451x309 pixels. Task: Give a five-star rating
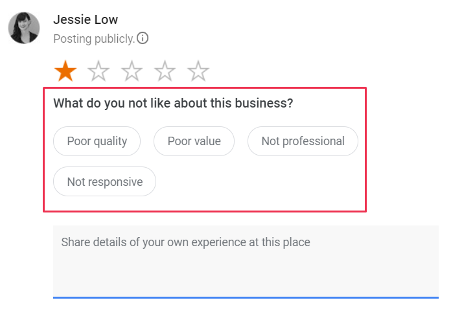(x=198, y=71)
